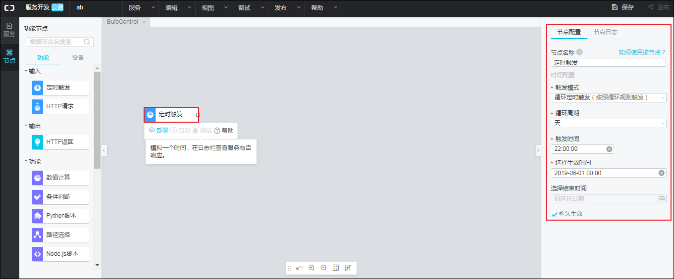The height and width of the screenshot is (279, 674).
Task: Click the 触发时间 input showing 22:00:00
Action: point(582,149)
